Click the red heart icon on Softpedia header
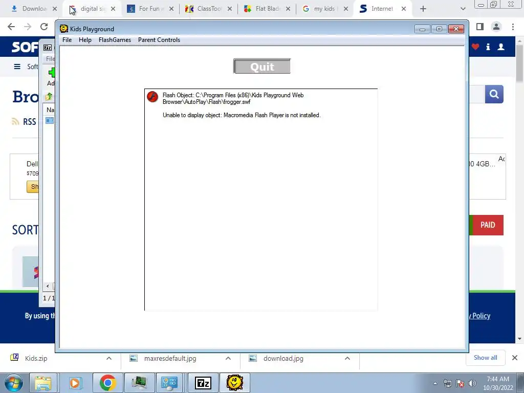Viewport: 524px width, 393px height. coord(475,47)
